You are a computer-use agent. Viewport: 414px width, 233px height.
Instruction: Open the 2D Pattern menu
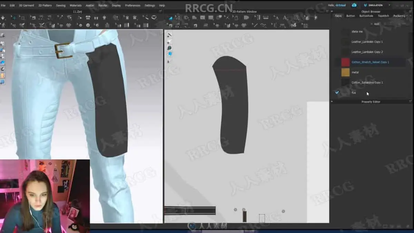[x=45, y=6]
